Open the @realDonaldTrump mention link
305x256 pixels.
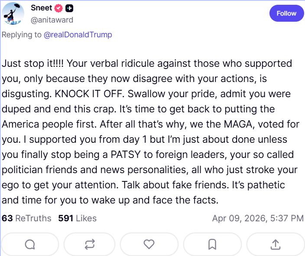[78, 35]
